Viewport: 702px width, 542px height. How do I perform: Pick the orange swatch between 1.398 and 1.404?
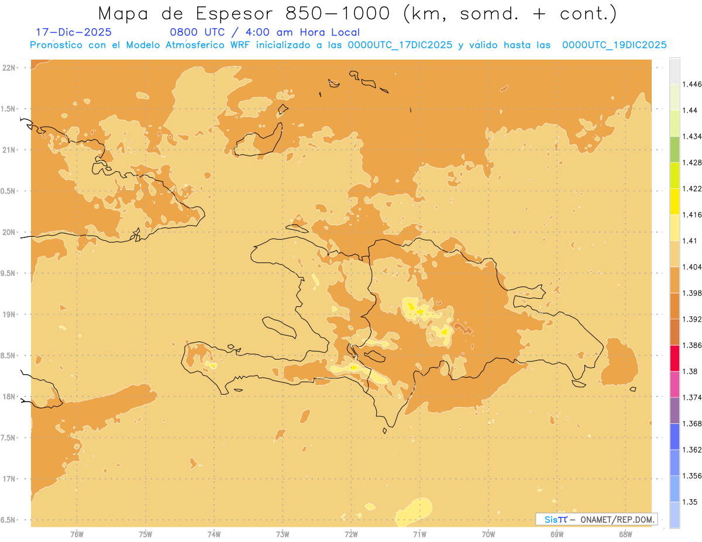point(675,279)
